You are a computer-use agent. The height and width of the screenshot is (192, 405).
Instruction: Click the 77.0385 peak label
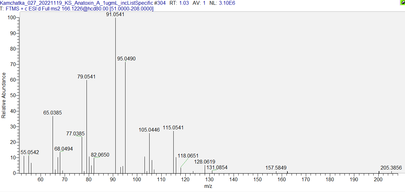click(75, 134)
